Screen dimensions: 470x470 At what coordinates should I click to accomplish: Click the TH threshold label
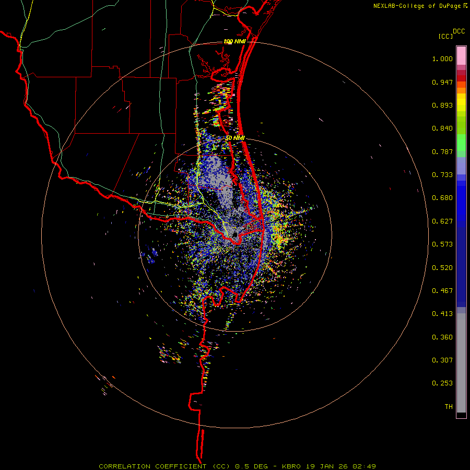coord(449,407)
